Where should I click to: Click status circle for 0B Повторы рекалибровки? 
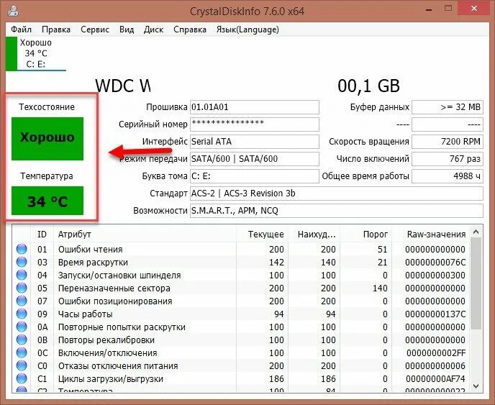click(x=22, y=340)
